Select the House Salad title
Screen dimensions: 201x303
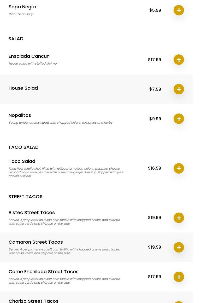[x=23, y=88]
